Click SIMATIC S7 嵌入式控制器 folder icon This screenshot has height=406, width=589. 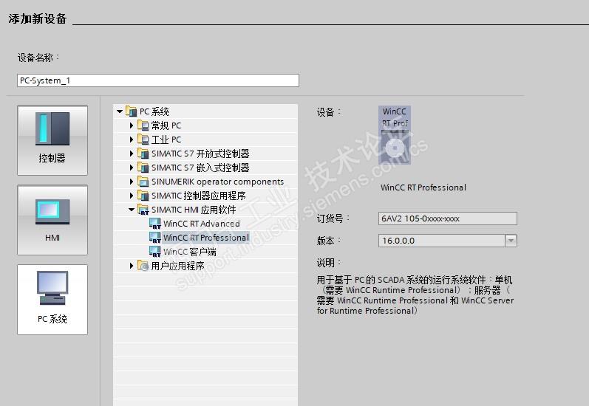pyautogui.click(x=143, y=168)
